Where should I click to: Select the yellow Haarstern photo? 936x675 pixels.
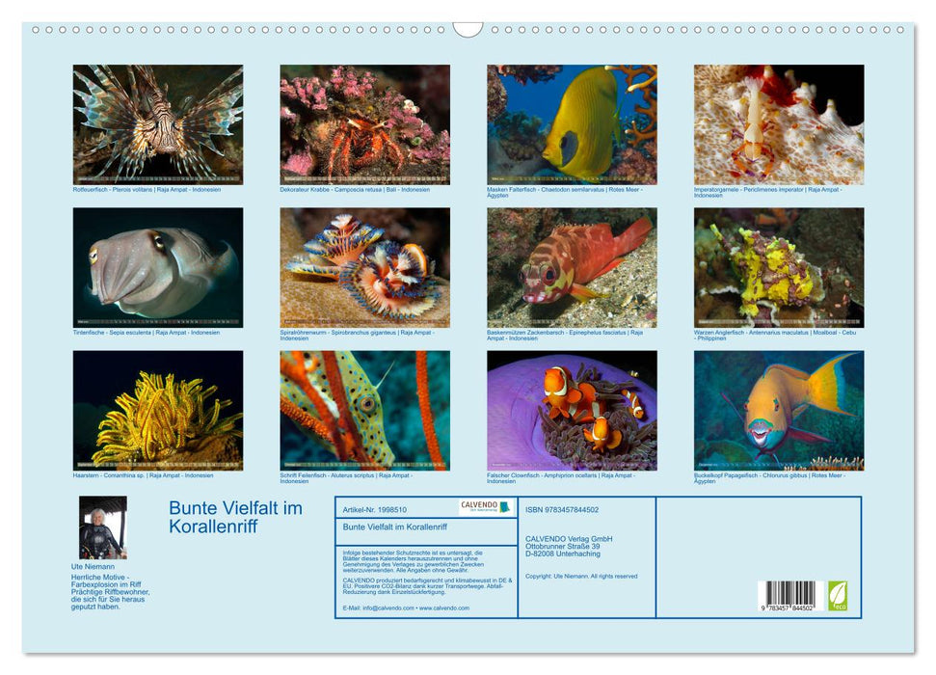[158, 410]
